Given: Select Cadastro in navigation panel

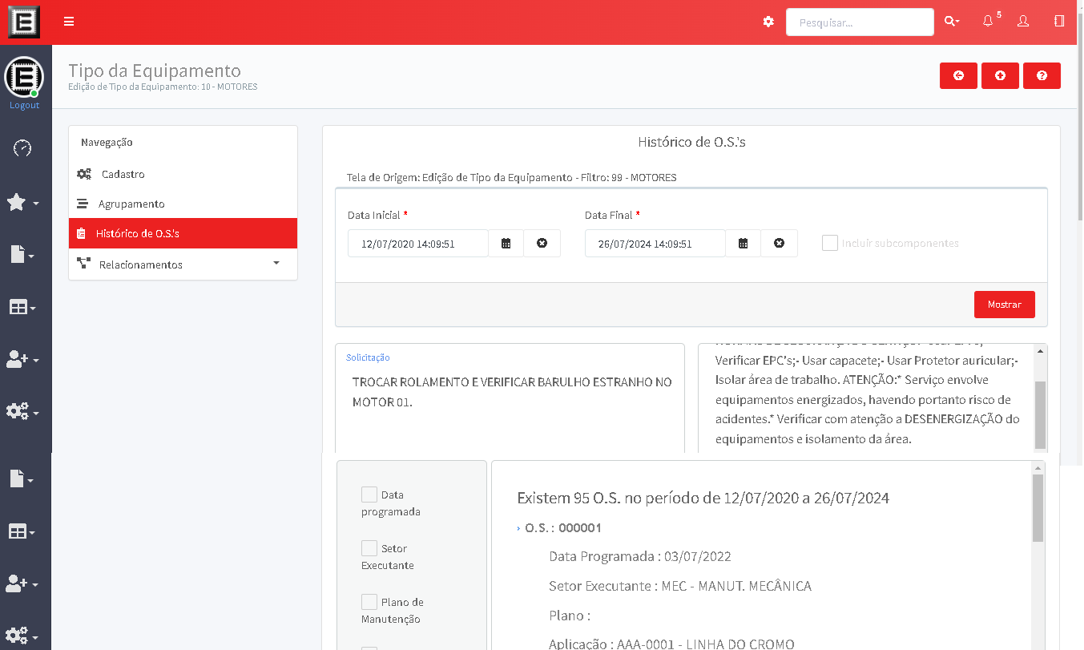Looking at the screenshot, I should [123, 174].
